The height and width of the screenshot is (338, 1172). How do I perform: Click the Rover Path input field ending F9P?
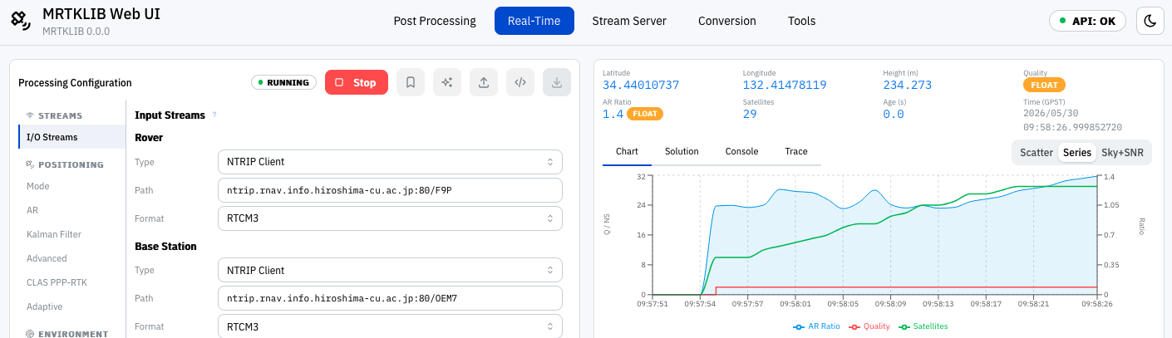click(x=390, y=190)
